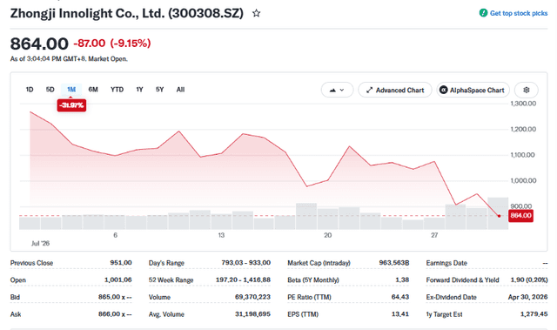The height and width of the screenshot is (330, 557).
Task: Click the Earnings Date label
Action: pos(446,263)
